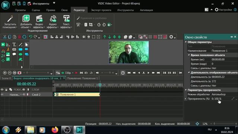238x134 pixels.
Task: Toggle visibility eye for Слой 2
Action: pos(2,95)
